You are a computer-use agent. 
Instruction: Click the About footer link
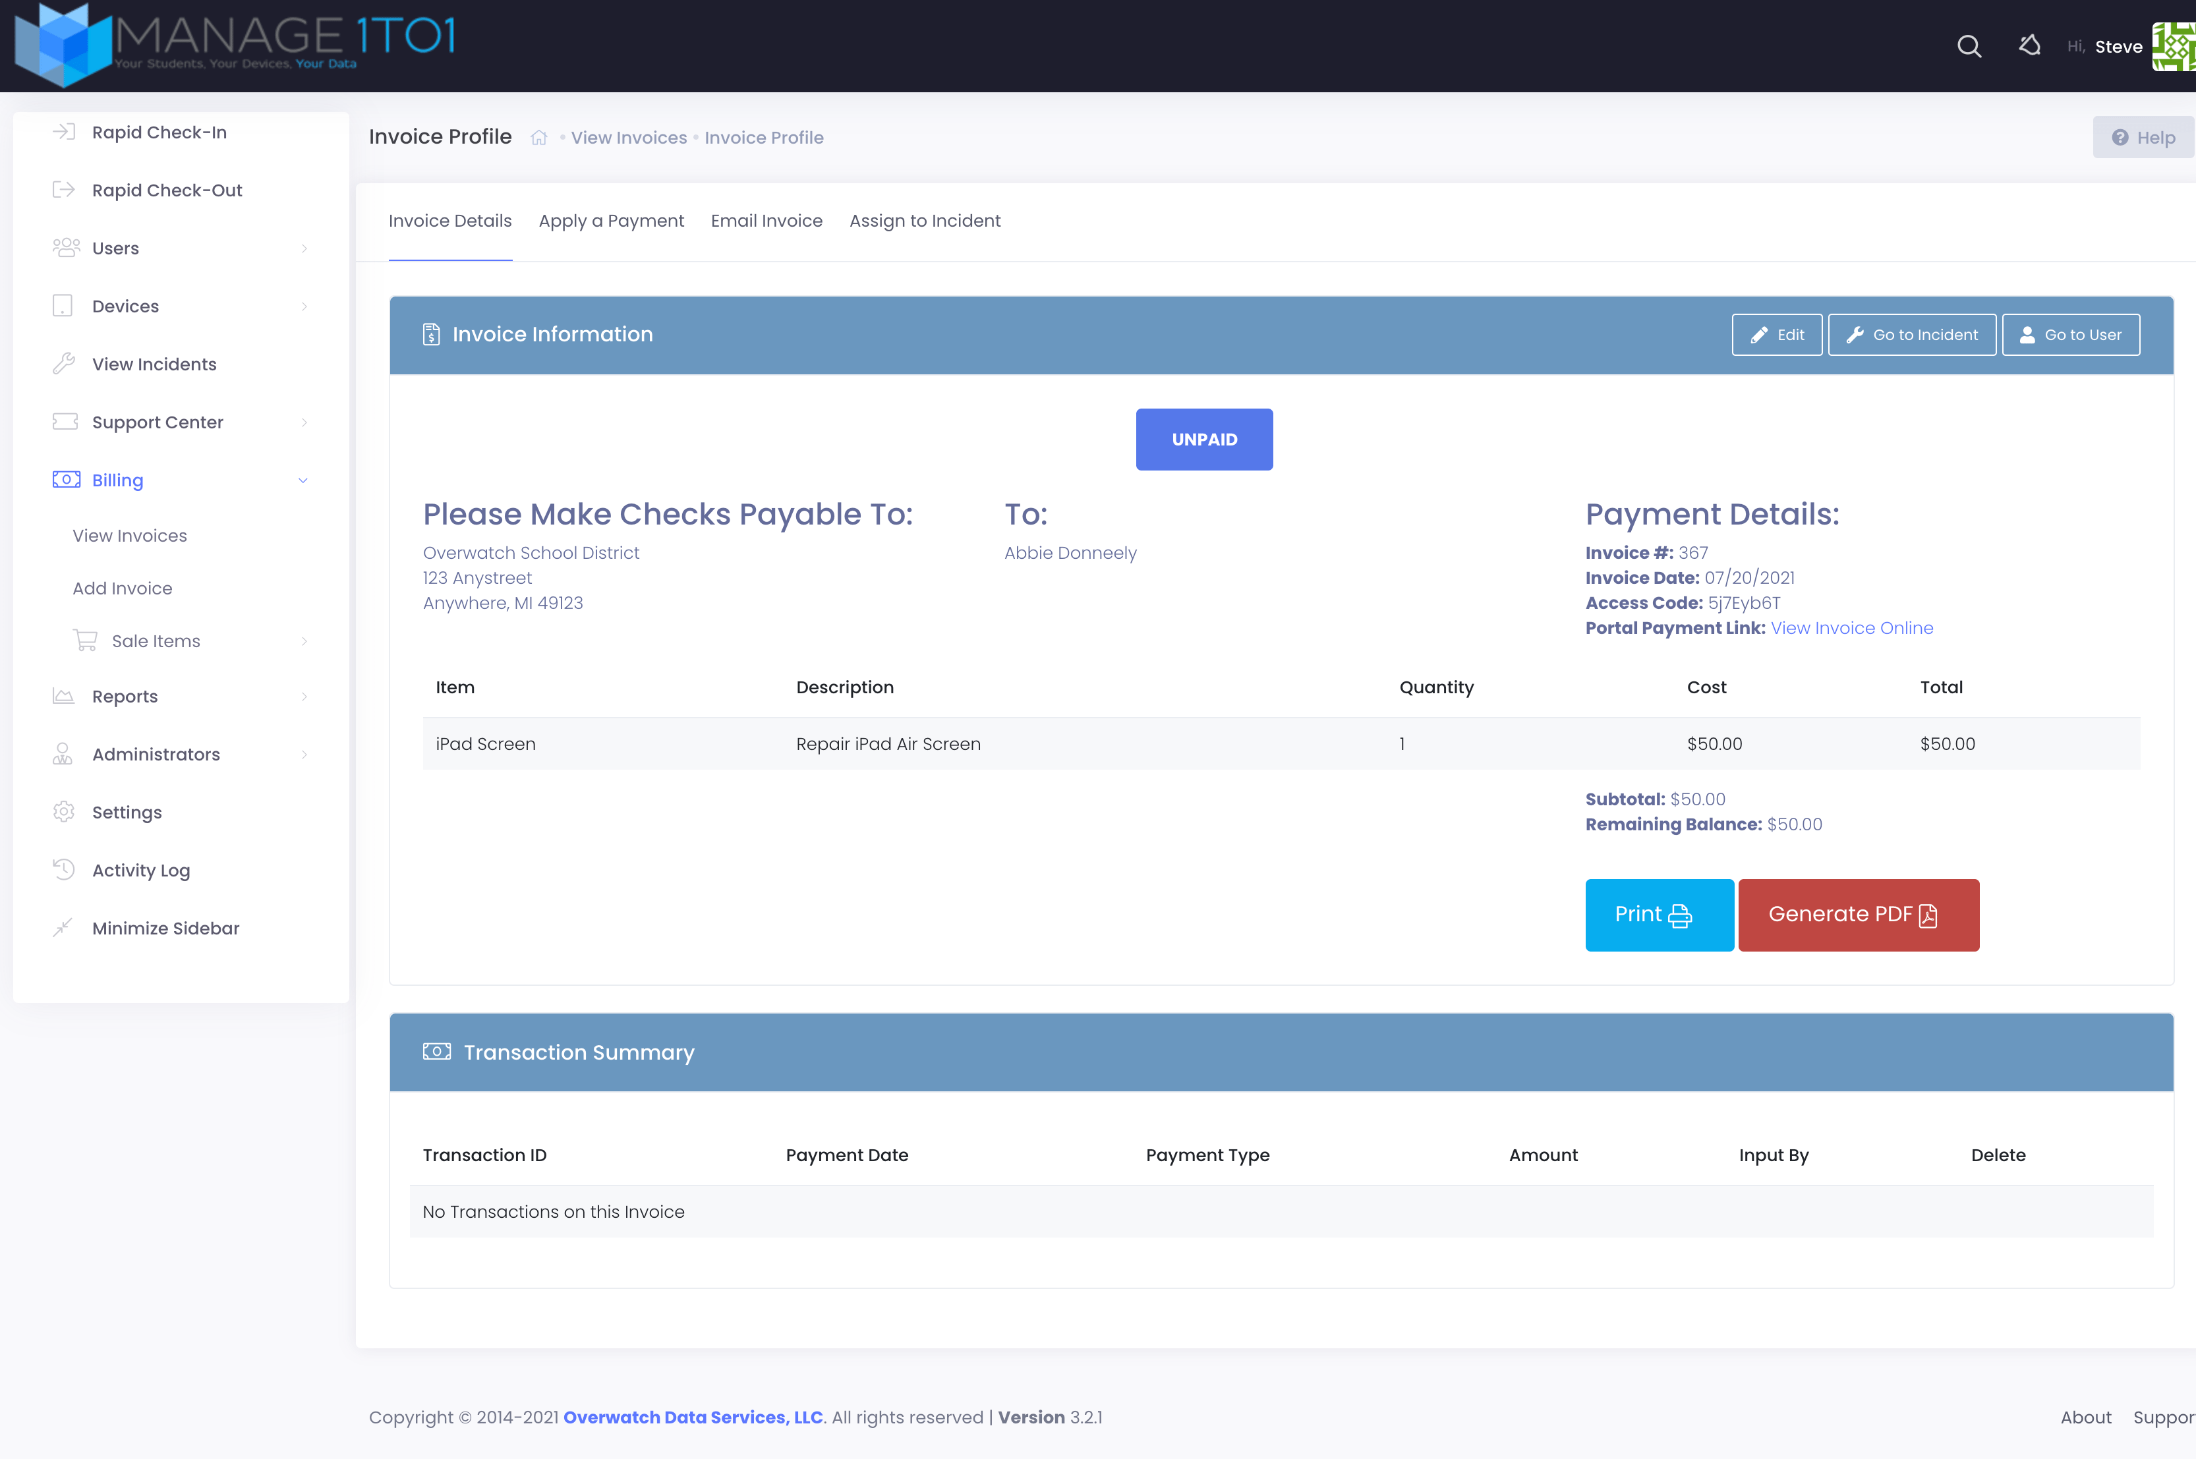point(2086,1417)
